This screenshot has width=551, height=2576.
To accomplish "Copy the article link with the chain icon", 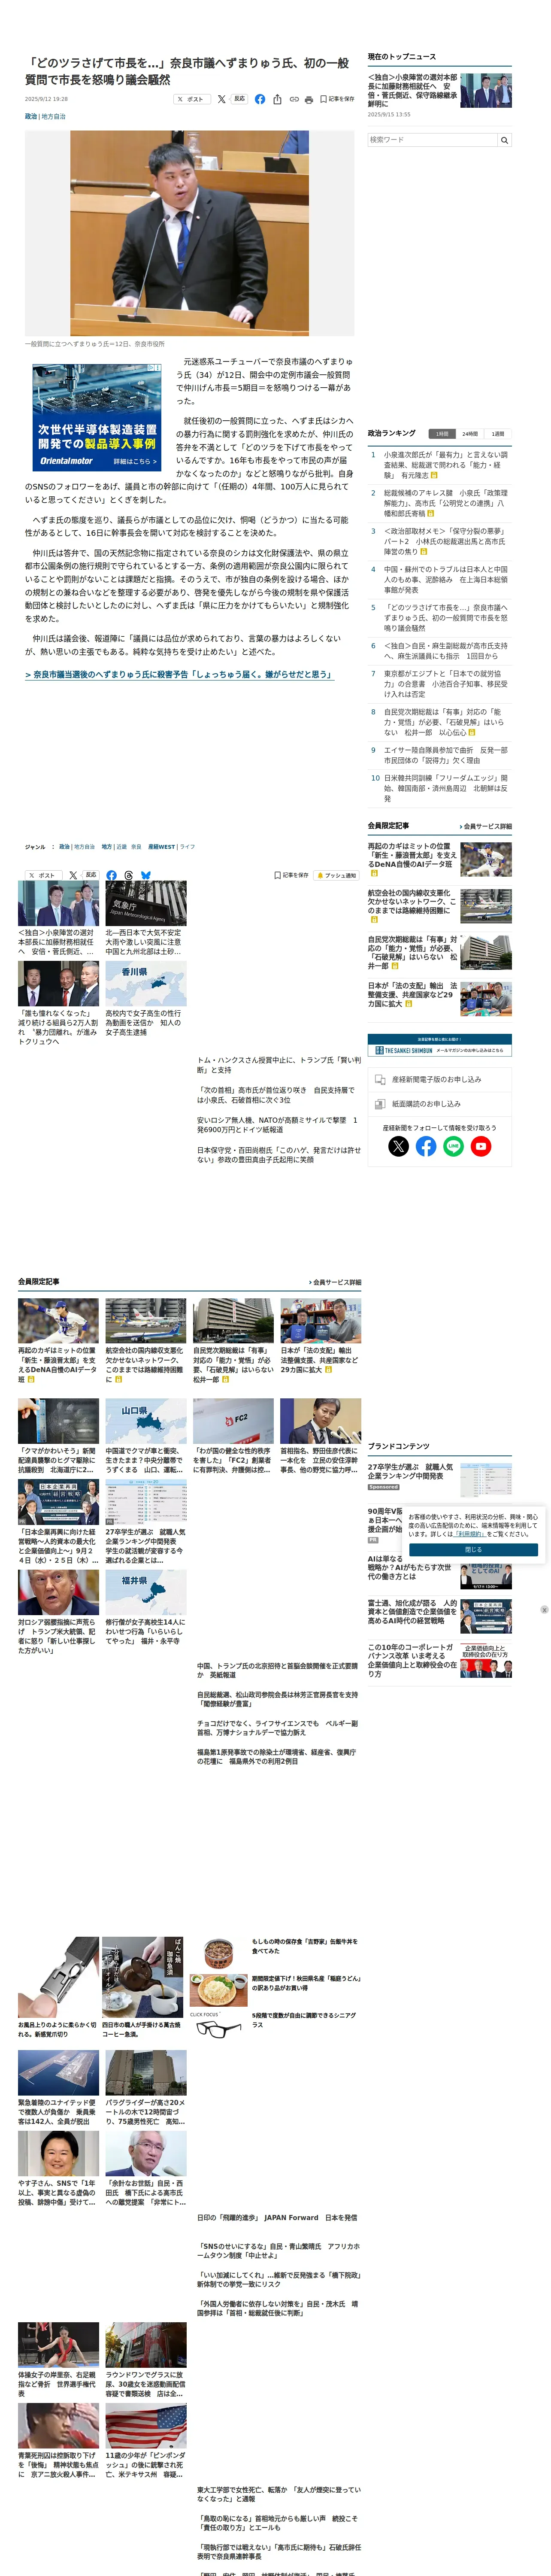I will pos(294,100).
